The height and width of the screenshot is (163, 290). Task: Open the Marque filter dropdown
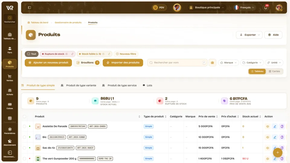(228, 63)
